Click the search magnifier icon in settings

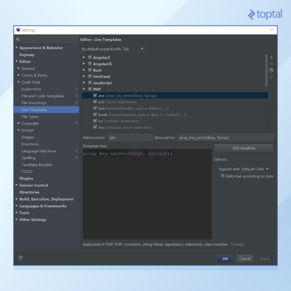(18, 40)
